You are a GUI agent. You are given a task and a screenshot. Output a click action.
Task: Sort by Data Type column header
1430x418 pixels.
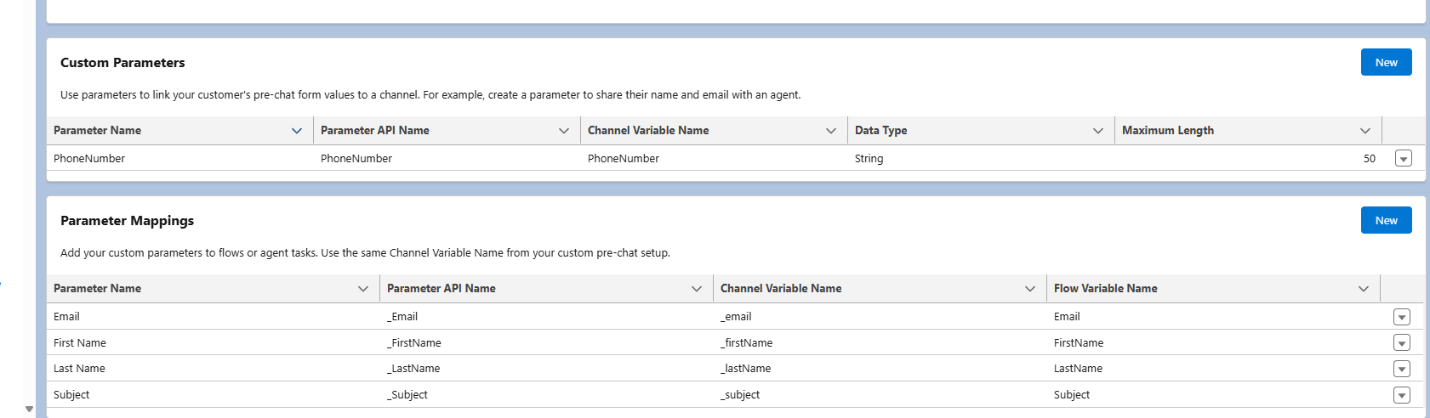[x=881, y=131]
